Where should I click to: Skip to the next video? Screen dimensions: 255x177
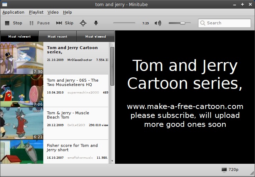pos(65,23)
